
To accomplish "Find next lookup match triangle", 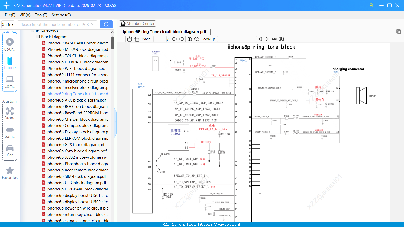I will 267,39.
